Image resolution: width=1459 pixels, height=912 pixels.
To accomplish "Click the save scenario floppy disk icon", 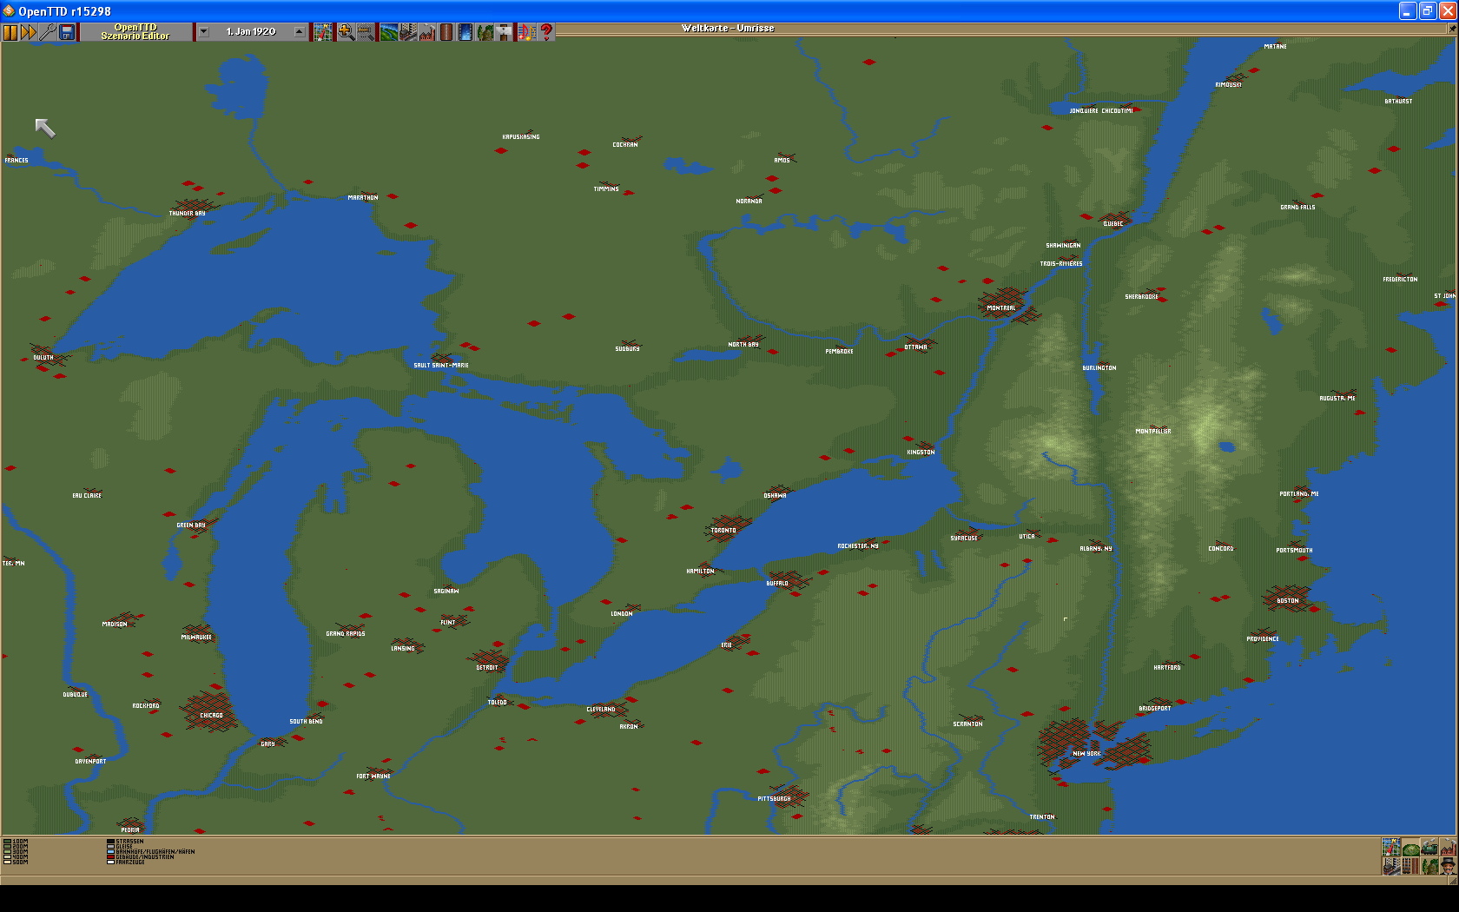I will tap(67, 32).
